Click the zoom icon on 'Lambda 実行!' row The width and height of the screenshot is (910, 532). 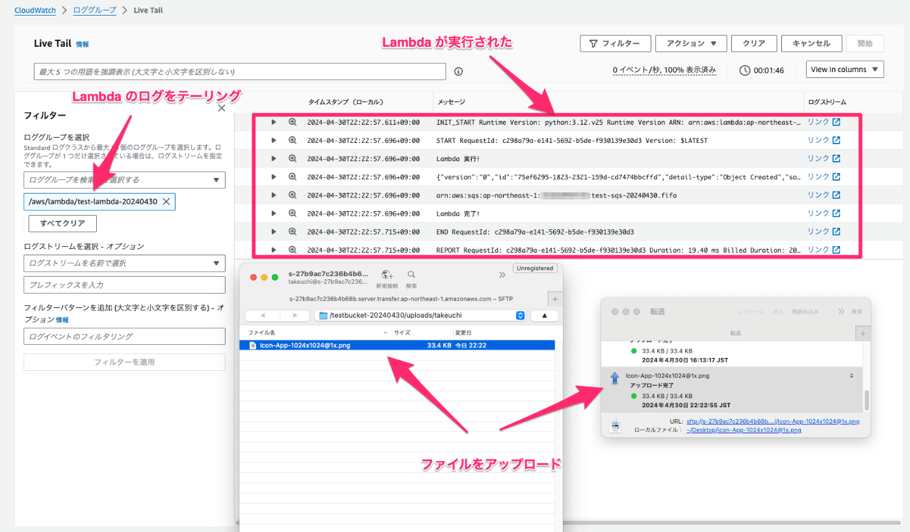point(292,158)
